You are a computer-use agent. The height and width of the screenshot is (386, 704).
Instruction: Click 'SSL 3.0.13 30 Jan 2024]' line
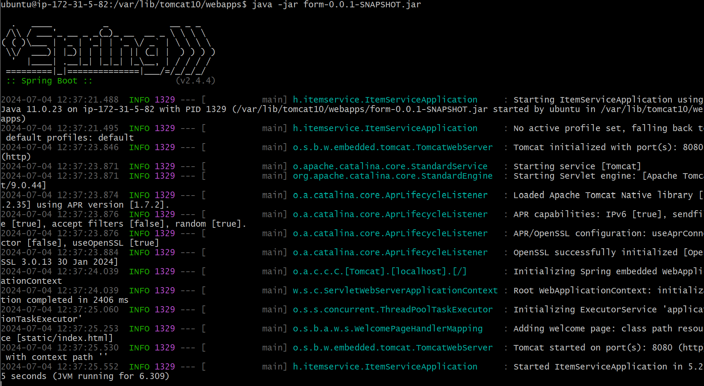59,262
